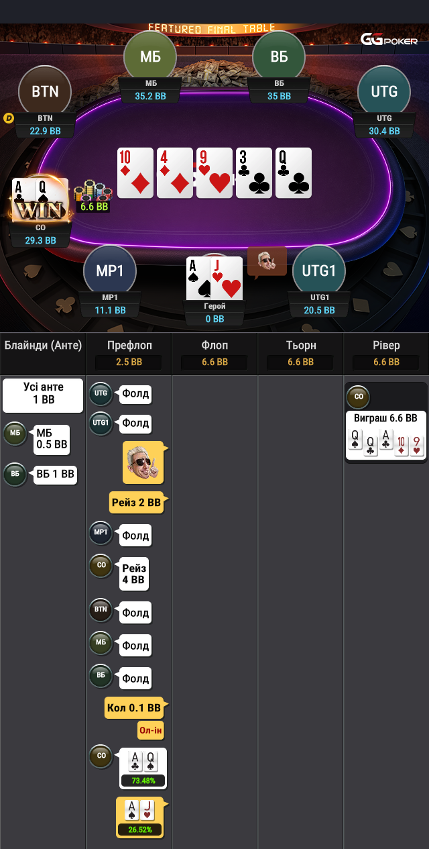The height and width of the screenshot is (849, 429).
Task: Click the GGPoker logo
Action: 389,40
